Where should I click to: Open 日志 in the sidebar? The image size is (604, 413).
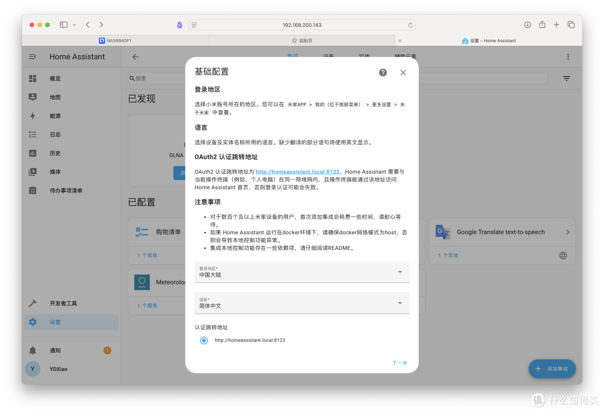tap(71, 135)
